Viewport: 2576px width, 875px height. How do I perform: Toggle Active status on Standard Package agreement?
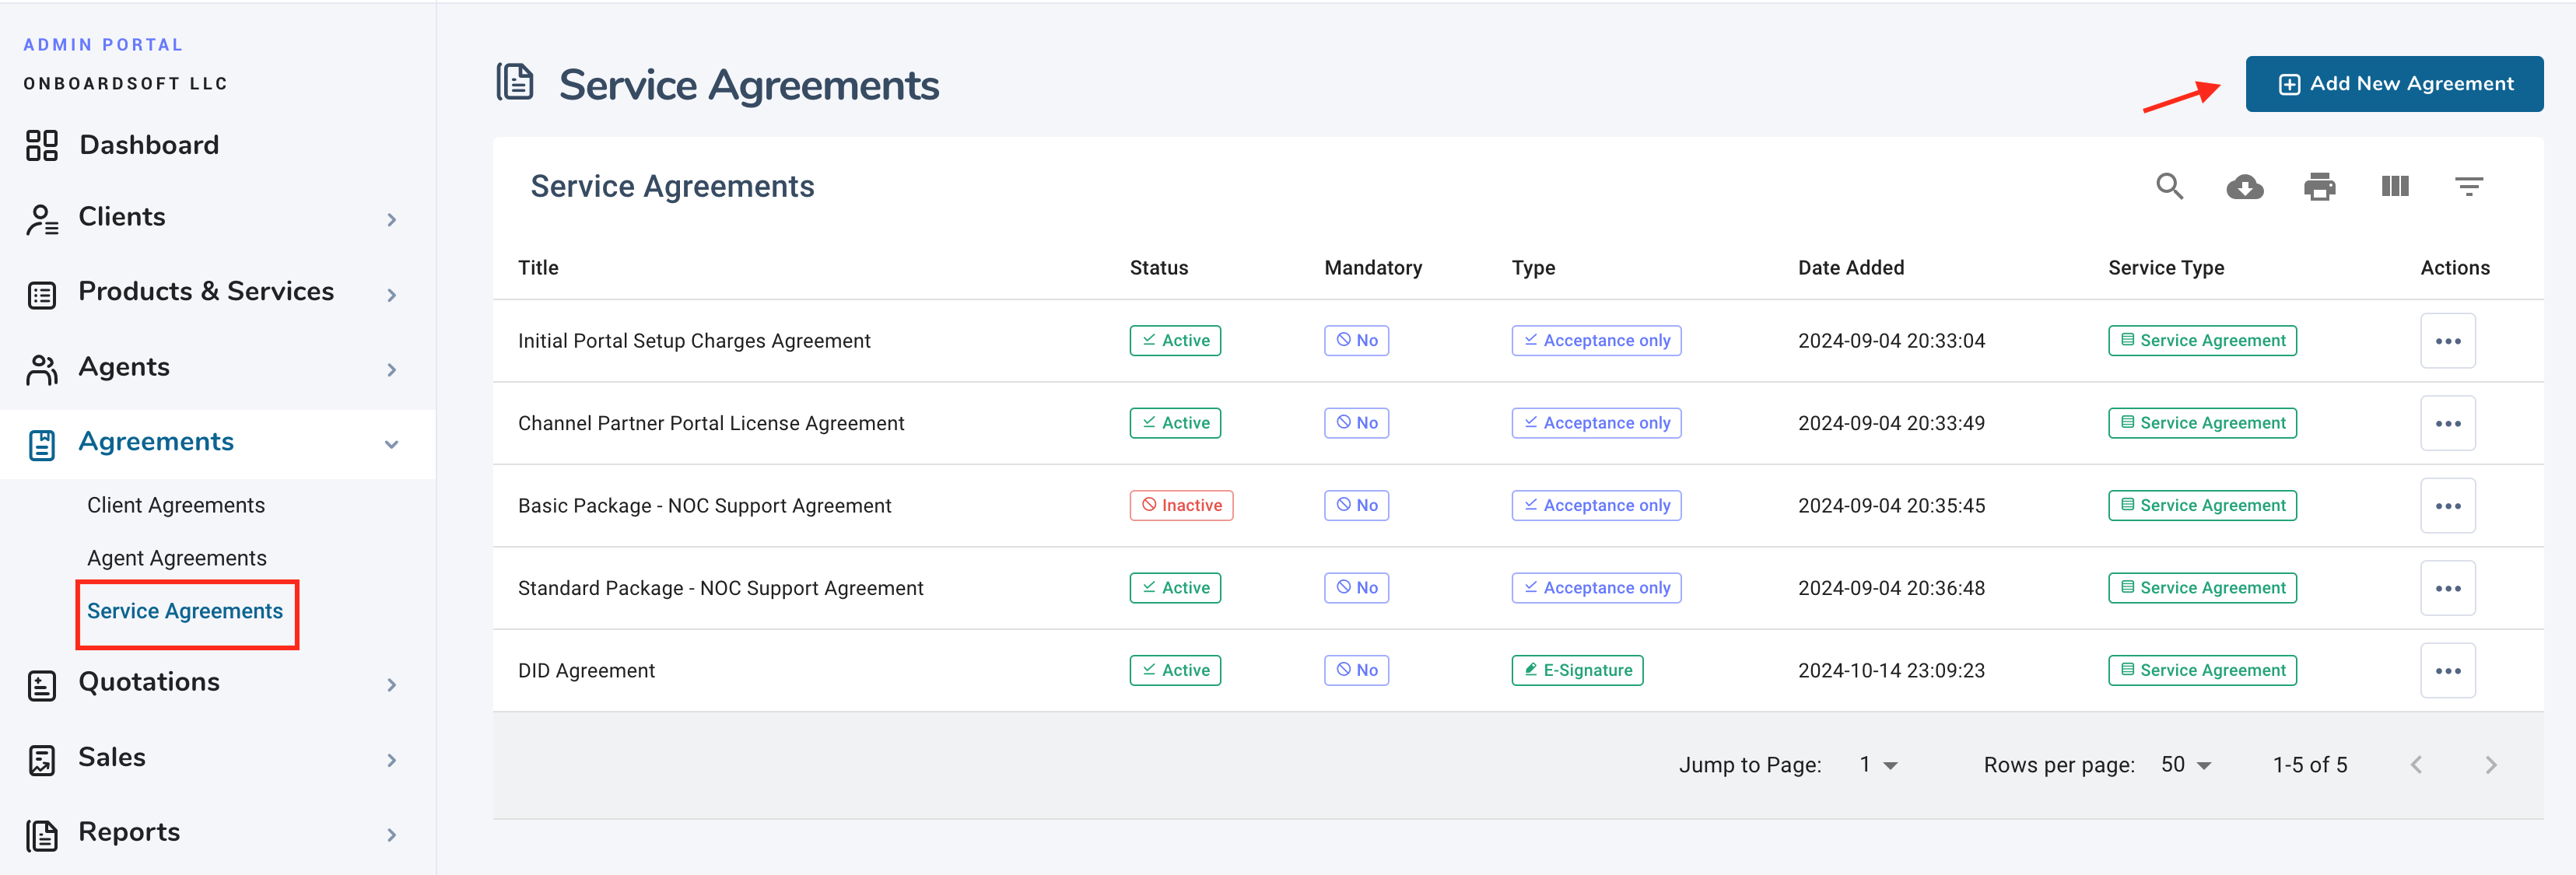[x=1175, y=587]
